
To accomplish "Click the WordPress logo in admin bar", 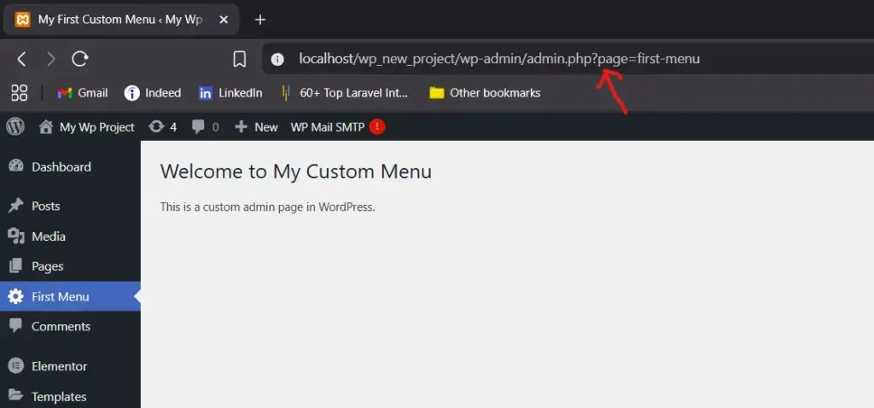I will click(15, 126).
